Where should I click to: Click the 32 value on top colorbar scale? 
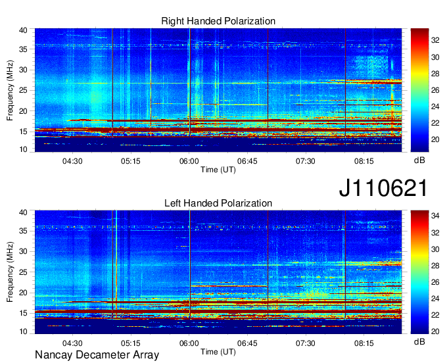tap(435, 40)
